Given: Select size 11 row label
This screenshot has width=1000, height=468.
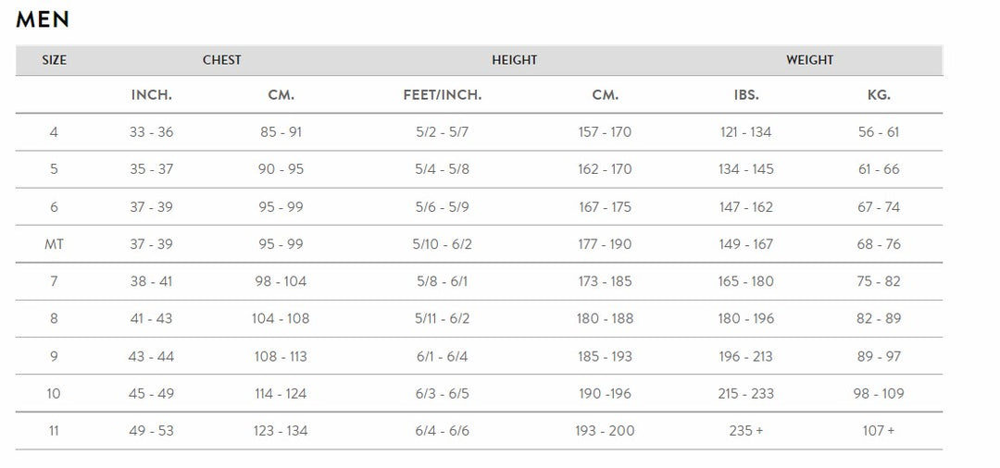Looking at the screenshot, I should (54, 431).
